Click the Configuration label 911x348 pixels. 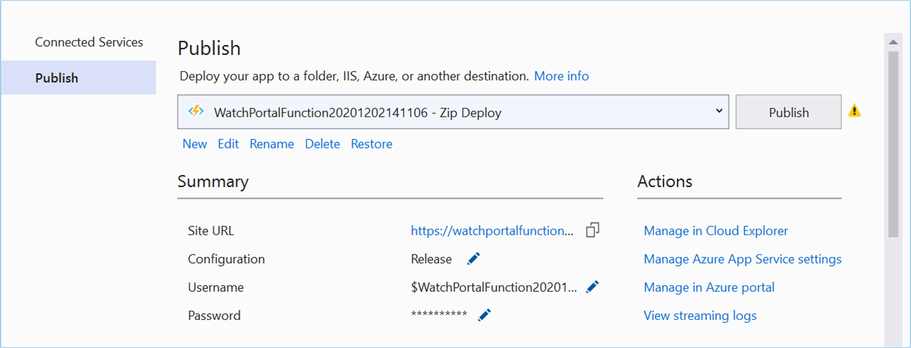(x=226, y=259)
